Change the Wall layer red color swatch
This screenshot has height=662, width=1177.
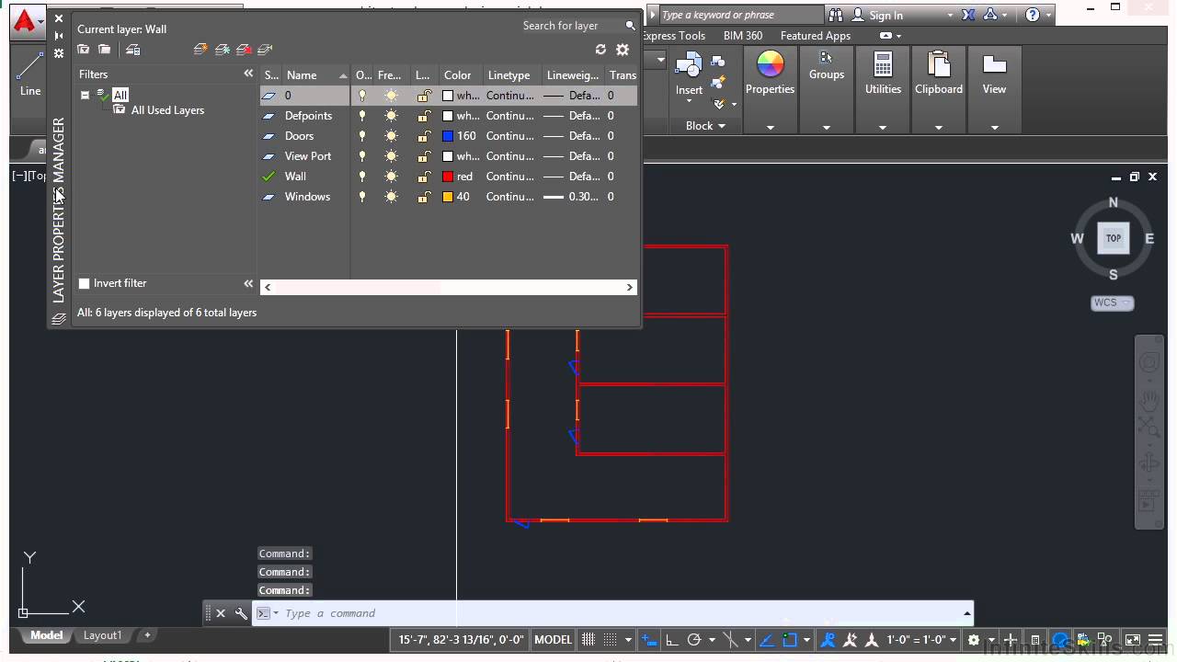[448, 177]
